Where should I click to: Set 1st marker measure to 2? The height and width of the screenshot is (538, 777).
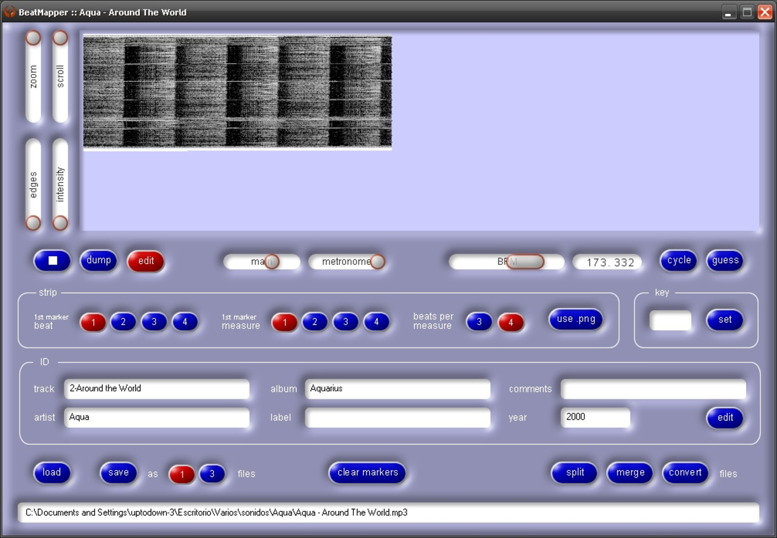coord(315,322)
